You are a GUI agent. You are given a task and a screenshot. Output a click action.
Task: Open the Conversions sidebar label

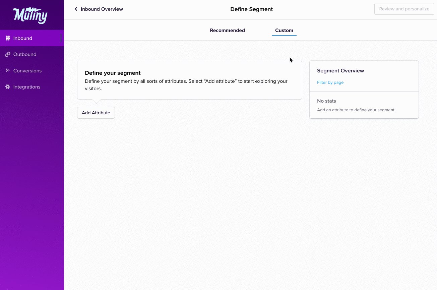tap(27, 71)
